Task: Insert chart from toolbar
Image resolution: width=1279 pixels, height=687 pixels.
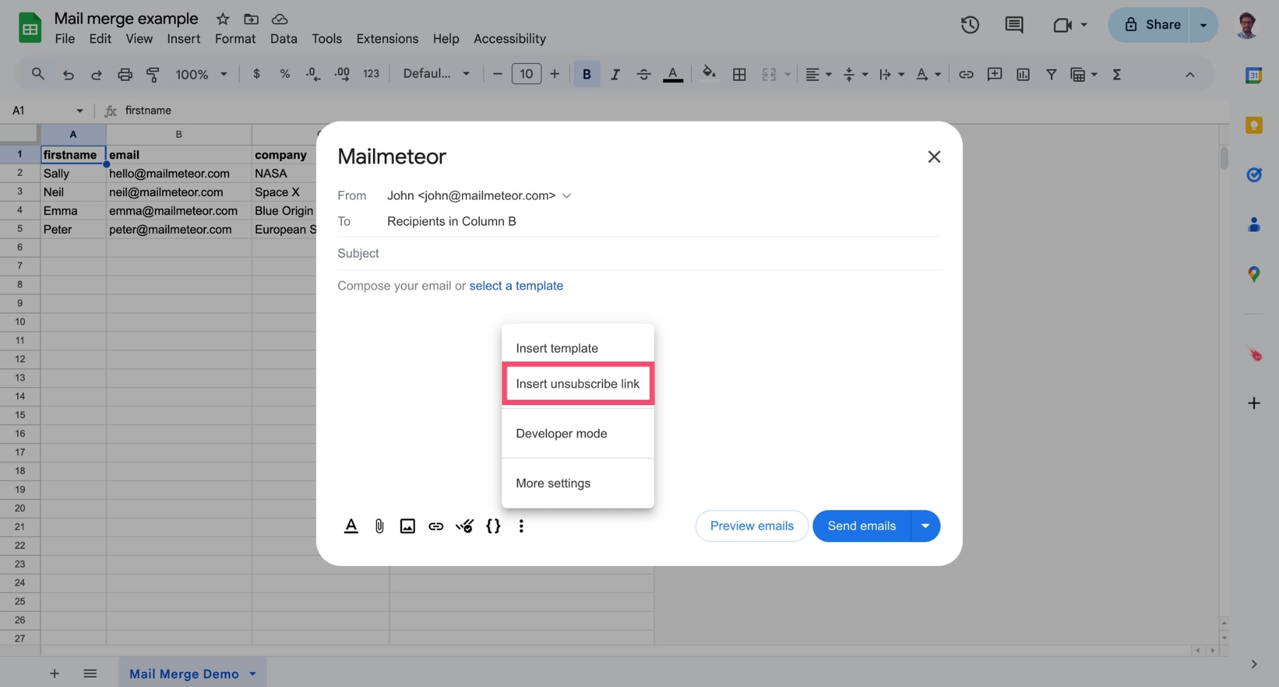Action: (1023, 74)
